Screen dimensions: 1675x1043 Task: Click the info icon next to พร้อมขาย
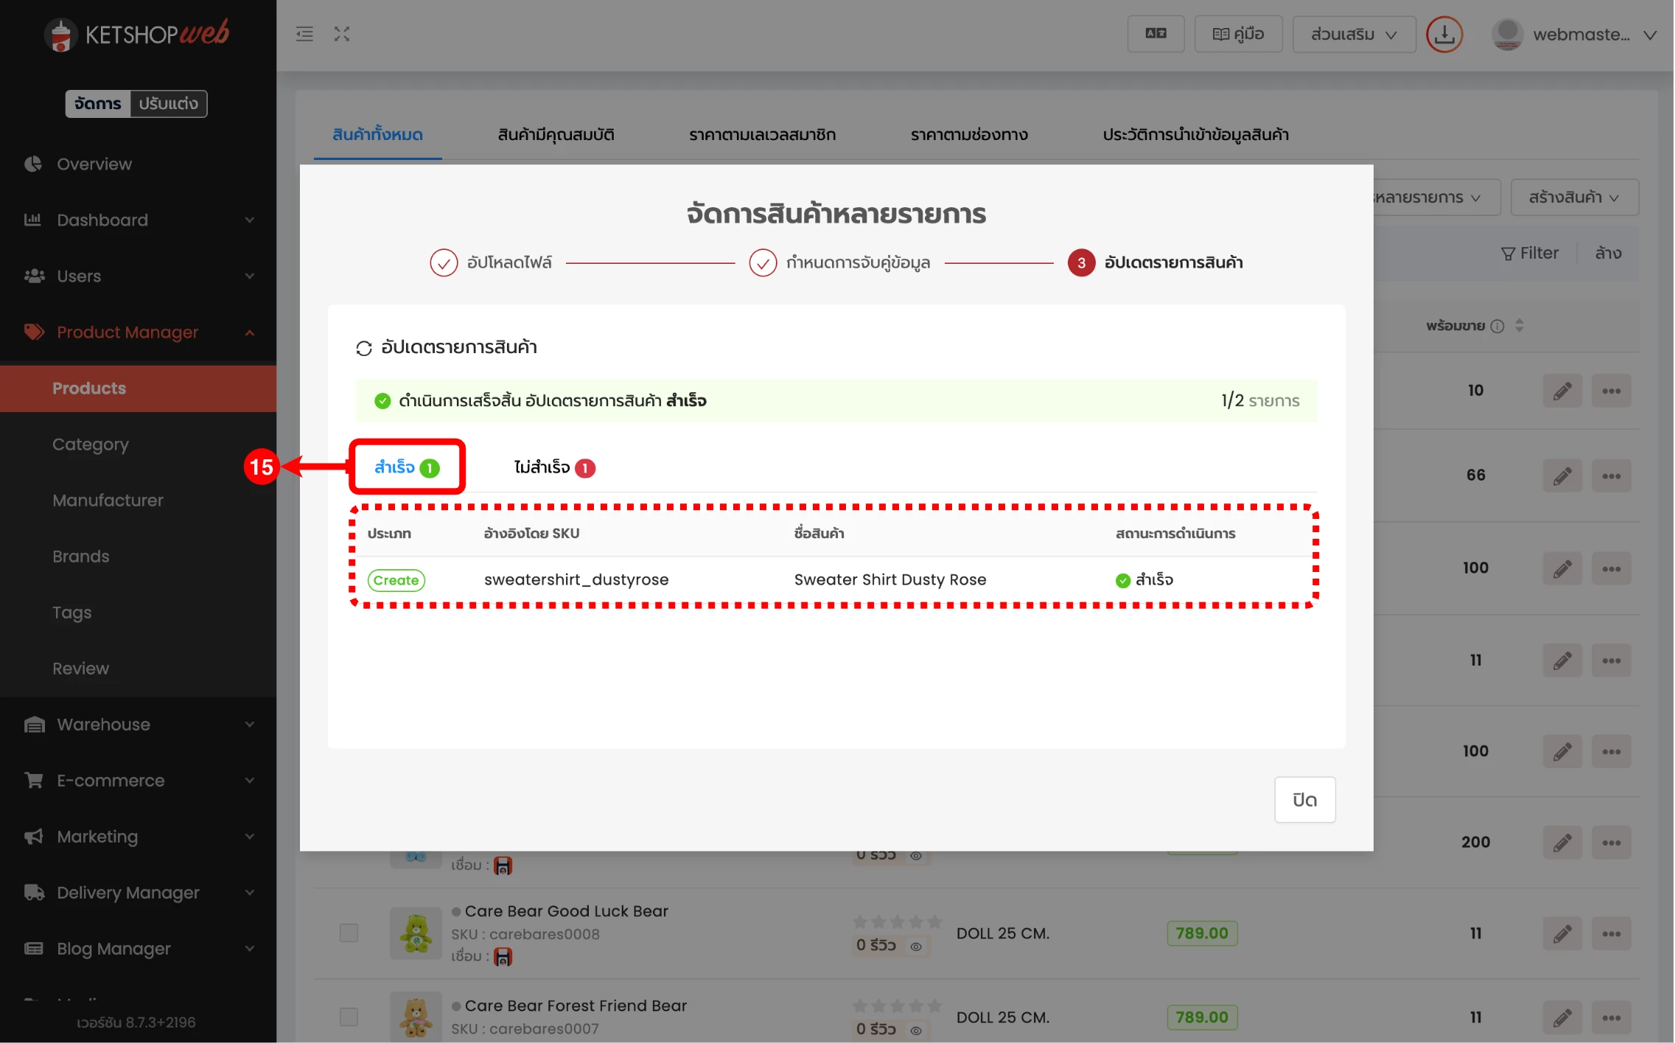coord(1497,326)
